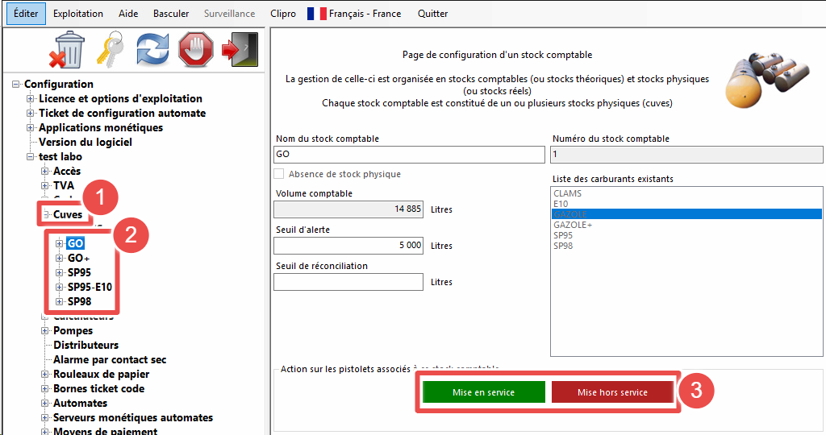The width and height of the screenshot is (826, 435).
Task: Click the 'Seuil de réconciliation' input field
Action: [348, 282]
